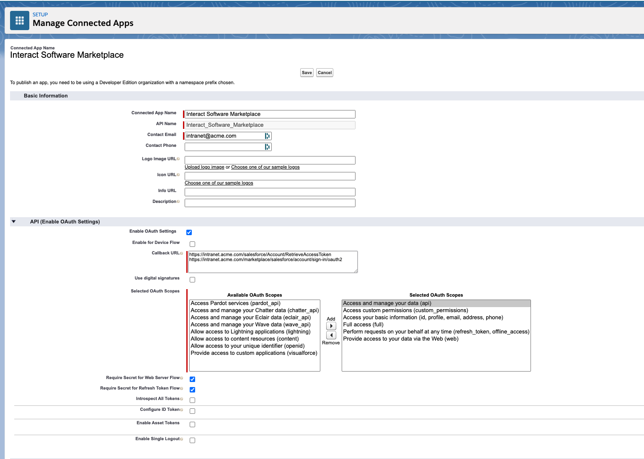The width and height of the screenshot is (644, 459).
Task: Click into the Callback URL text area
Action: tap(273, 262)
